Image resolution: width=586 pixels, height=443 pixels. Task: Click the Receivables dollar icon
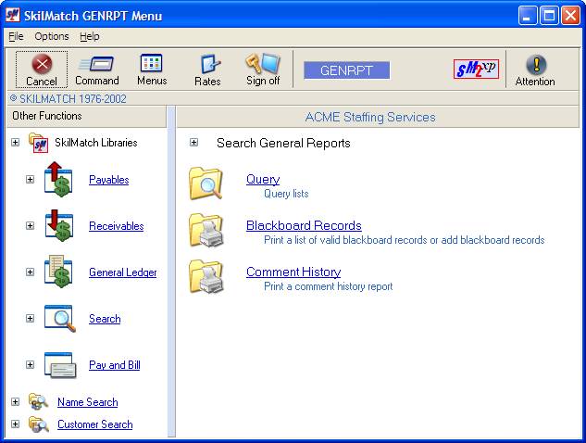[58, 225]
